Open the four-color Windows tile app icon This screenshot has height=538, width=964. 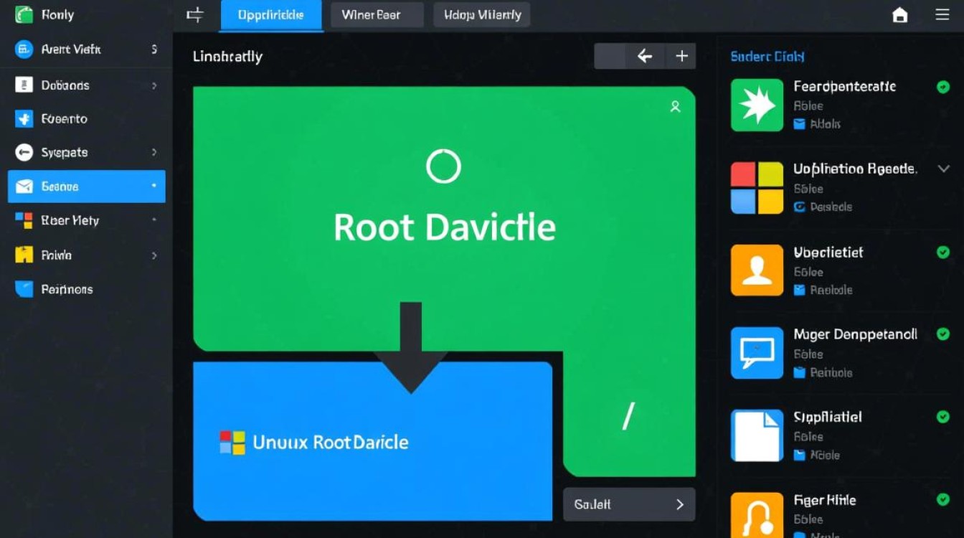point(757,188)
